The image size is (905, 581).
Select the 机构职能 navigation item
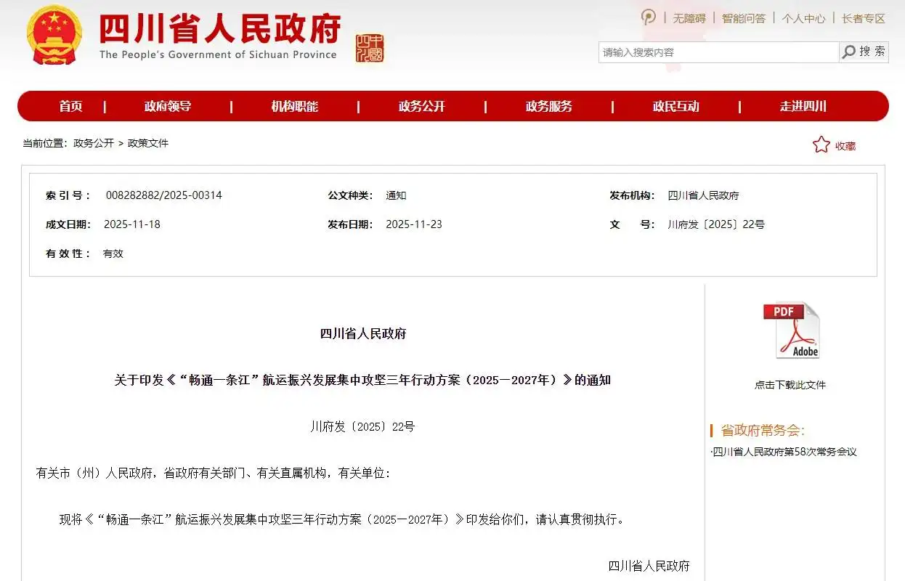(x=294, y=106)
